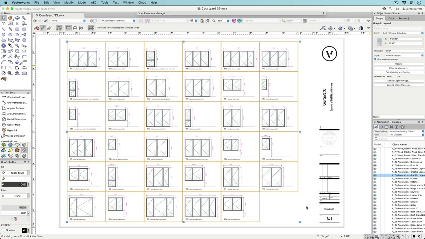Screen dimensions: 425x239
Task: Select the Circle tool
Action: (3, 35)
